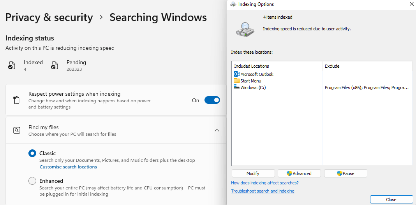416x205 pixels.
Task: Open Advanced indexing options
Action: pos(299,173)
